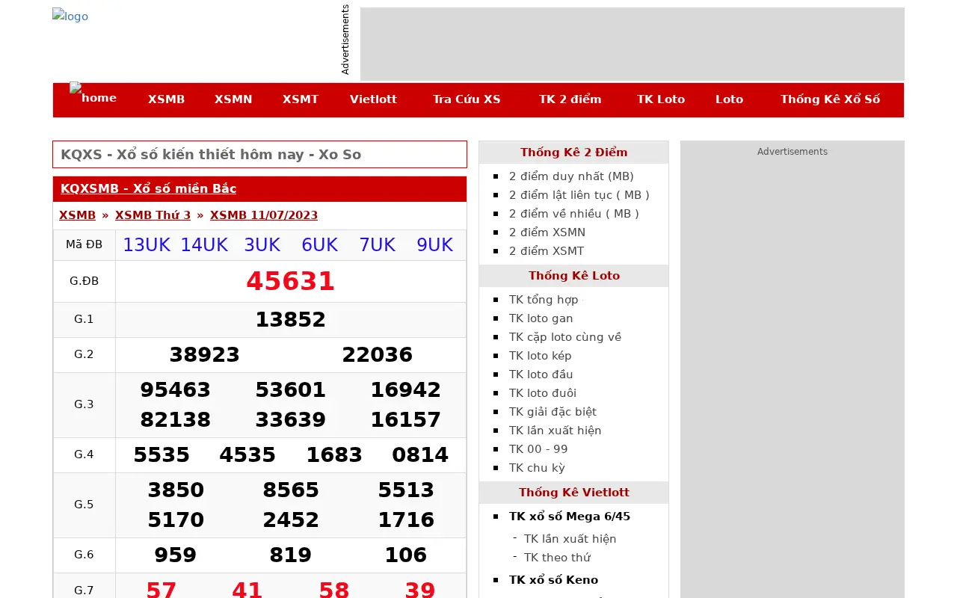
Task: Open KQXSMB - Xổ số miền Bắc heading link
Action: (148, 188)
